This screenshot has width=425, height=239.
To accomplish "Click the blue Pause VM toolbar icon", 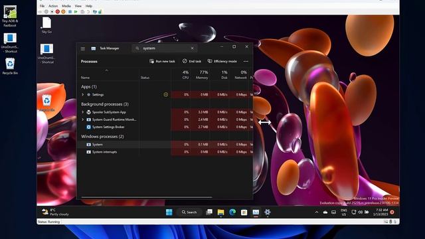I will [70, 12].
